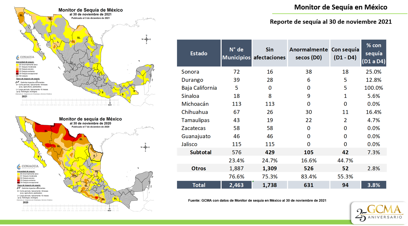Select the 2021 drought map of Mexico
The image size is (408, 226).
point(84,55)
